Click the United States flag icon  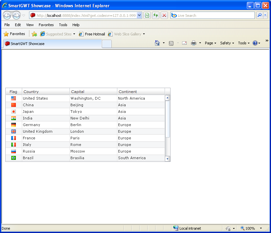(14, 98)
